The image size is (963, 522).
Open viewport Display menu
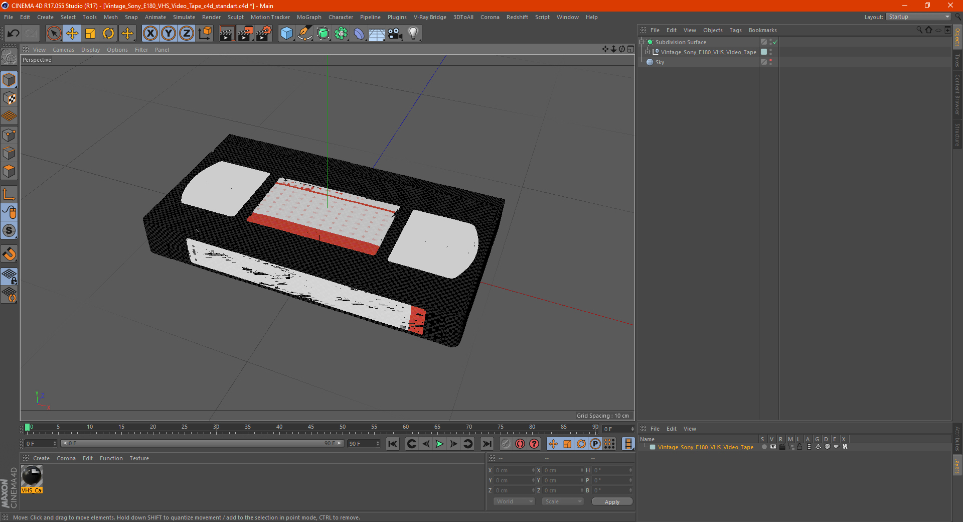(90, 50)
